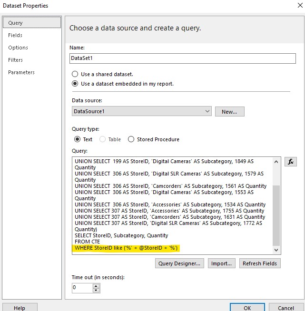Click the 306 'Digital SLR Cameras' 1579 line
Image resolution: width=305 pixels, height=311 pixels.
pos(169,176)
